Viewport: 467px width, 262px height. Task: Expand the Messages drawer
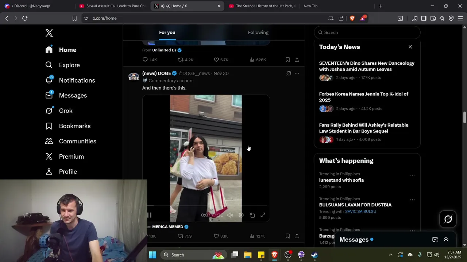(x=446, y=239)
